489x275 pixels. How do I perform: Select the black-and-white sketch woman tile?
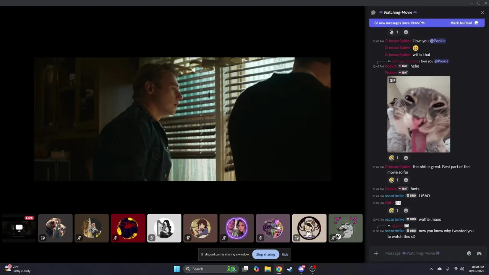tap(164, 228)
